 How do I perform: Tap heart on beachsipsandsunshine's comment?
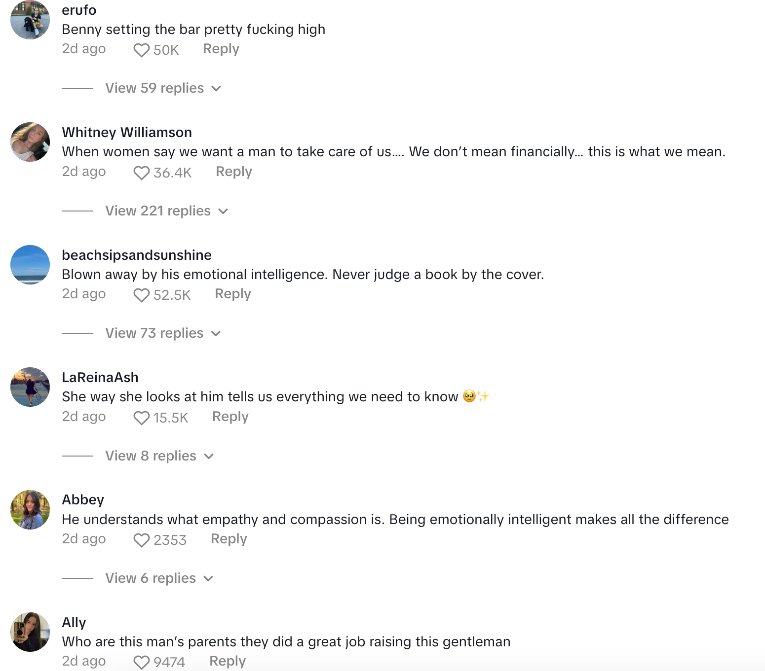coord(142,295)
